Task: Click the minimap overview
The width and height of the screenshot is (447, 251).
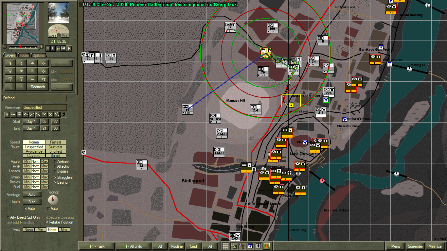Action: tap(24, 23)
